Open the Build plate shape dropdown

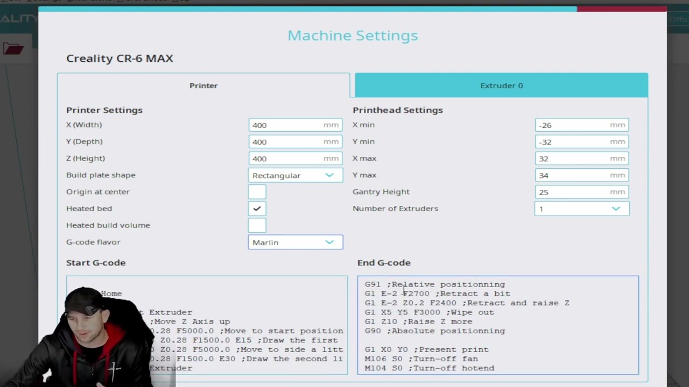[x=295, y=175]
